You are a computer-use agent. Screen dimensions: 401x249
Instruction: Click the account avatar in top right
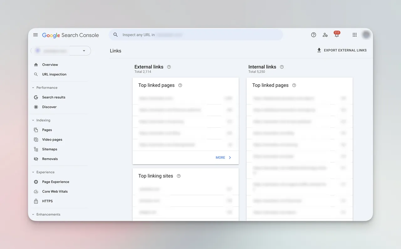366,35
